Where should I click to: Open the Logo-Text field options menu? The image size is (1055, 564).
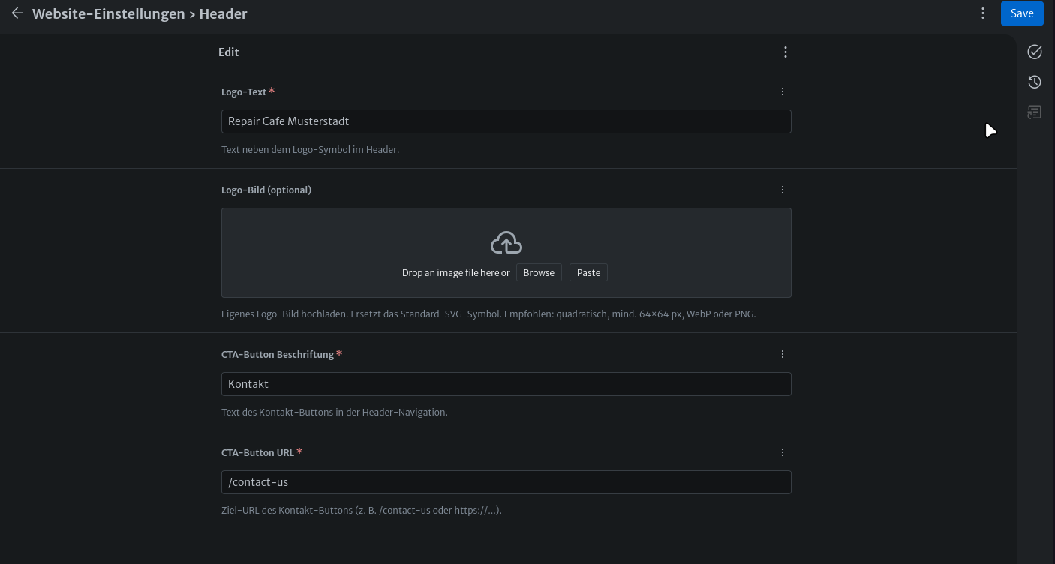(782, 91)
